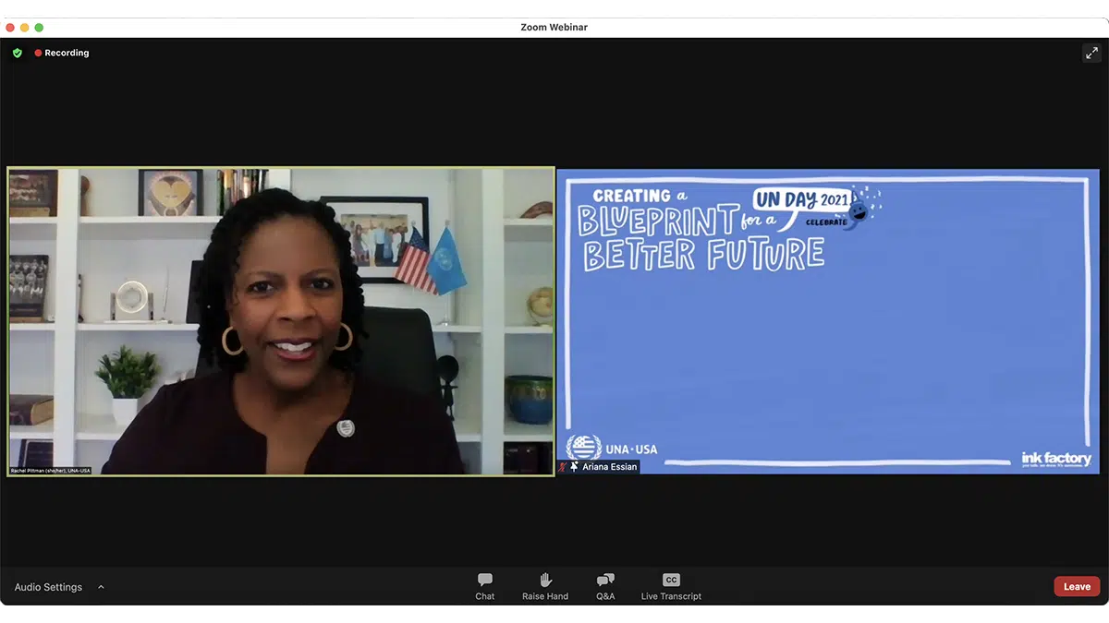Click the "Zoom Webinar" window title
Image resolution: width=1109 pixels, height=623 pixels.
pos(554,28)
